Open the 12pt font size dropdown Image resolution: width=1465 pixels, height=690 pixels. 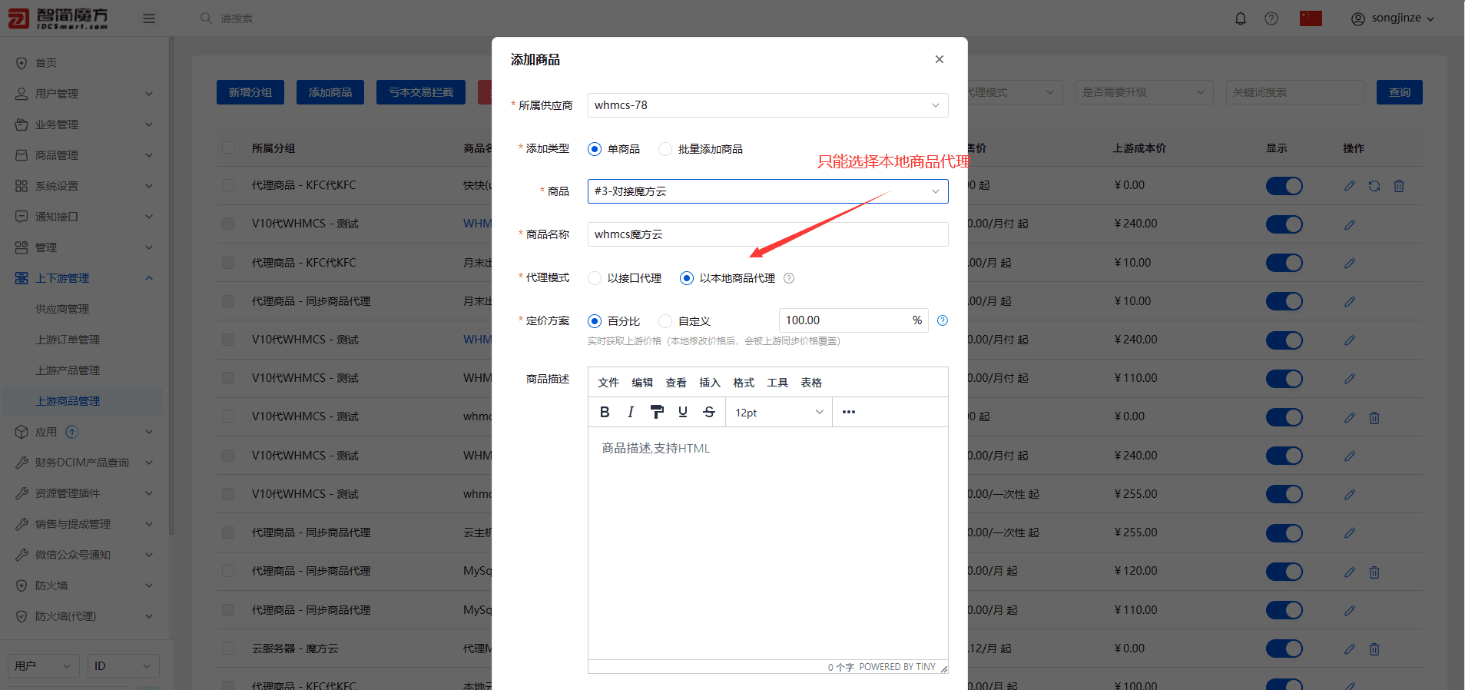[779, 412]
